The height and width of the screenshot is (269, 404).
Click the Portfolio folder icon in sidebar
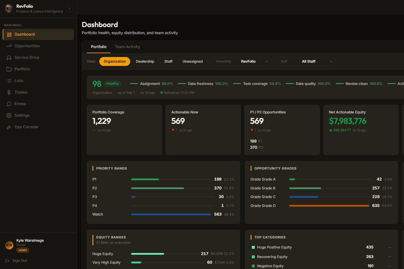tap(9, 69)
